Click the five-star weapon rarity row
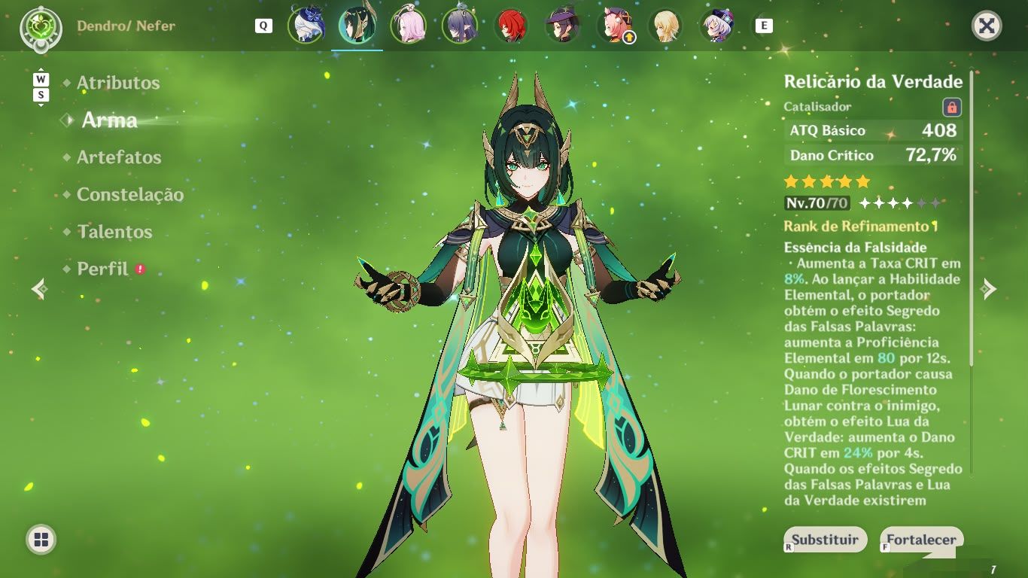1028x578 pixels. (x=827, y=181)
